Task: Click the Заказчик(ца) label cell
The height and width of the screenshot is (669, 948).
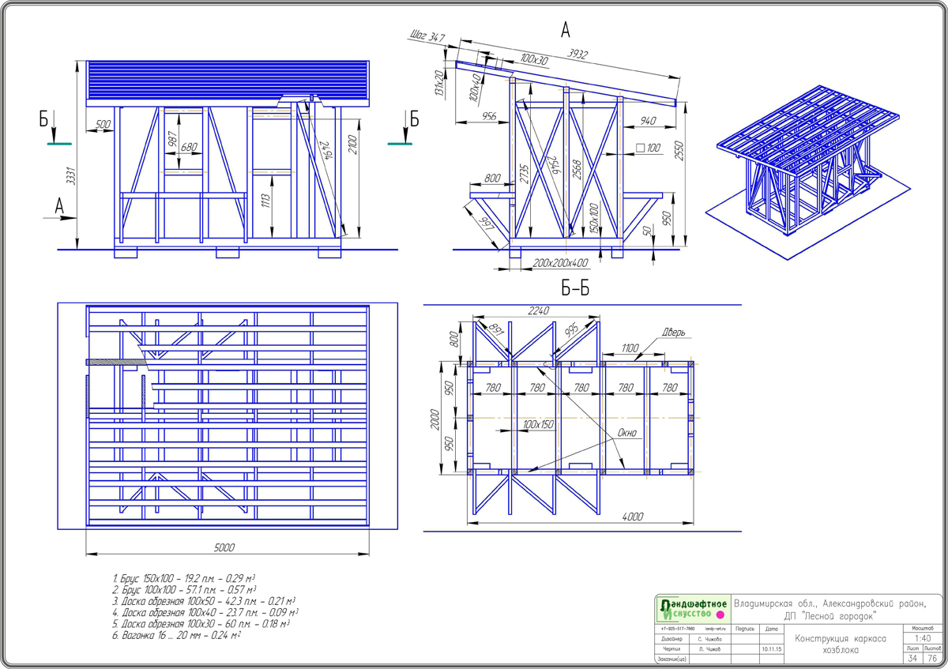Action: tap(672, 659)
